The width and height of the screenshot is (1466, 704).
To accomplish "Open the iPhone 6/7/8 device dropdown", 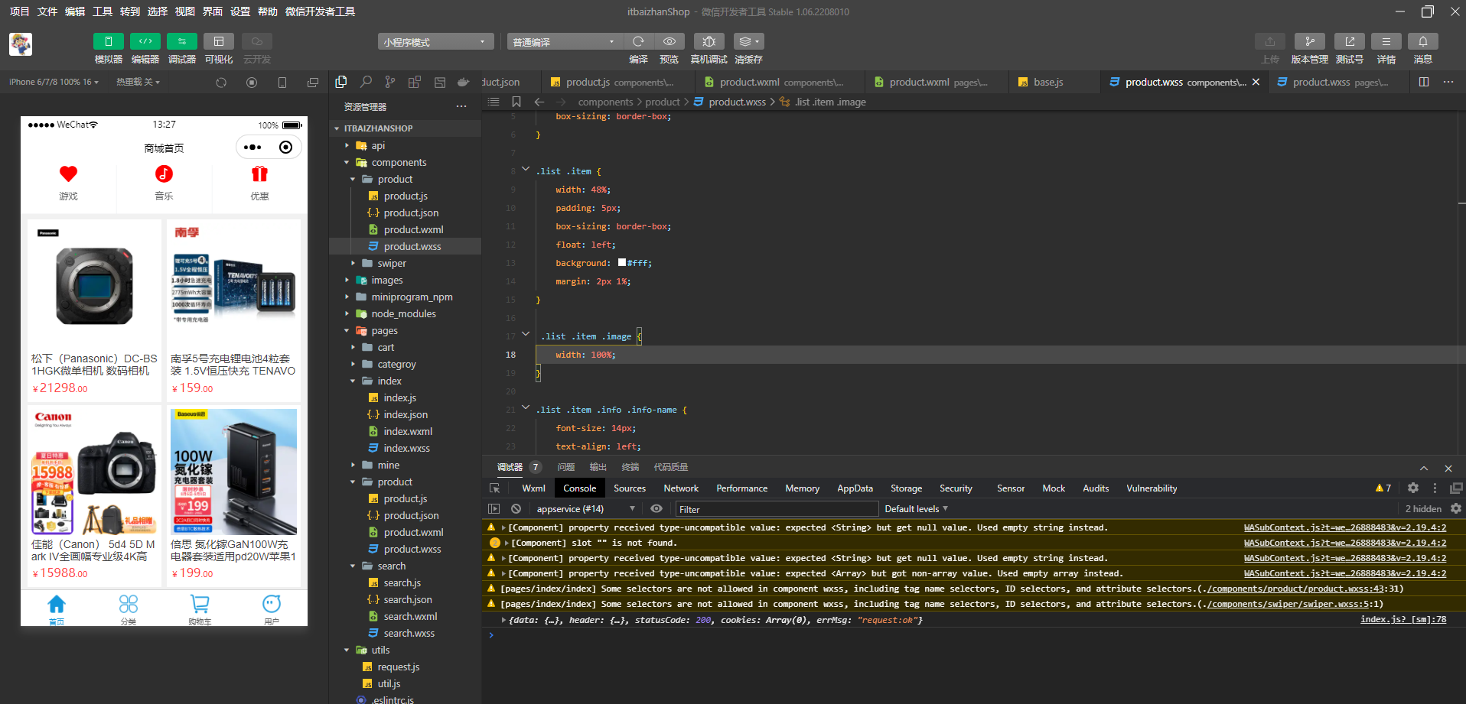I will (x=54, y=82).
